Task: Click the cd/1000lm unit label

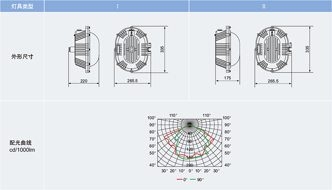Action: coord(22,150)
